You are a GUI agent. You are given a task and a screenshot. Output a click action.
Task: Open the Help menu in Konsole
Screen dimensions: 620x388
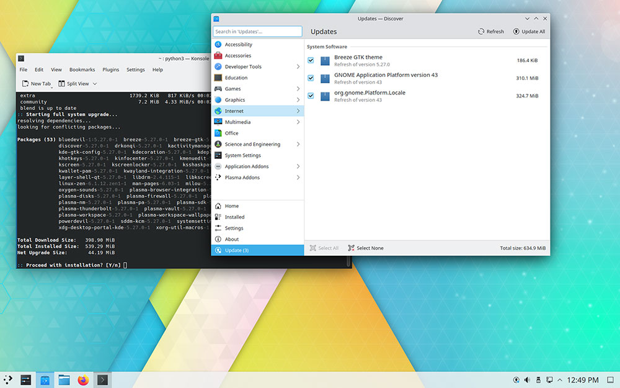[x=157, y=70]
